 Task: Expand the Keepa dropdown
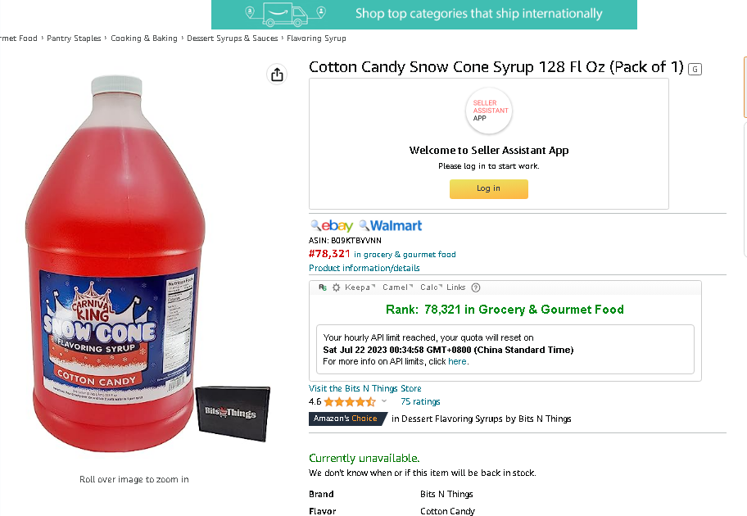[360, 287]
